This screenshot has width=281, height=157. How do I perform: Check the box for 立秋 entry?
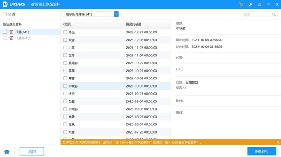(x=65, y=124)
